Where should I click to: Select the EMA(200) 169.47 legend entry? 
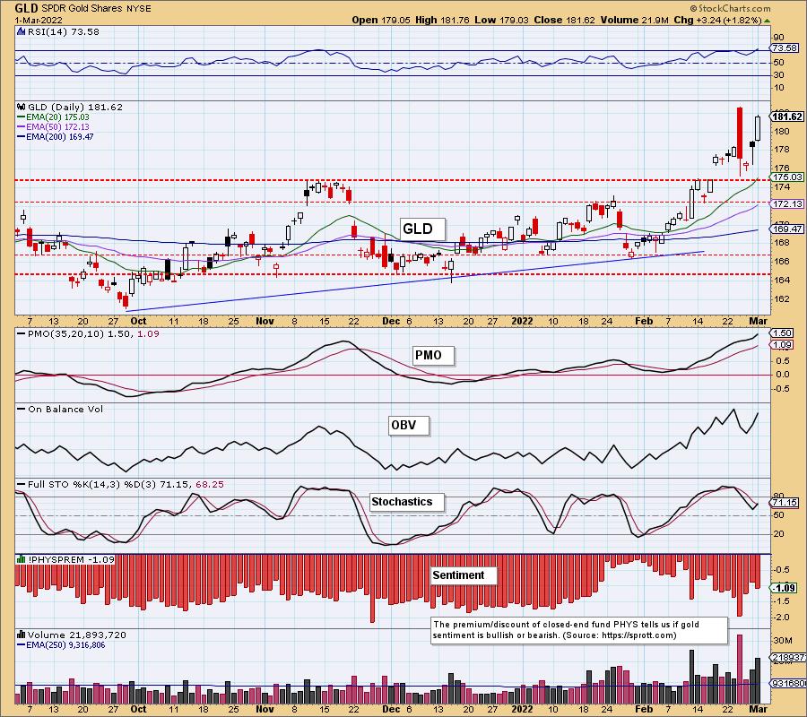click(56, 136)
